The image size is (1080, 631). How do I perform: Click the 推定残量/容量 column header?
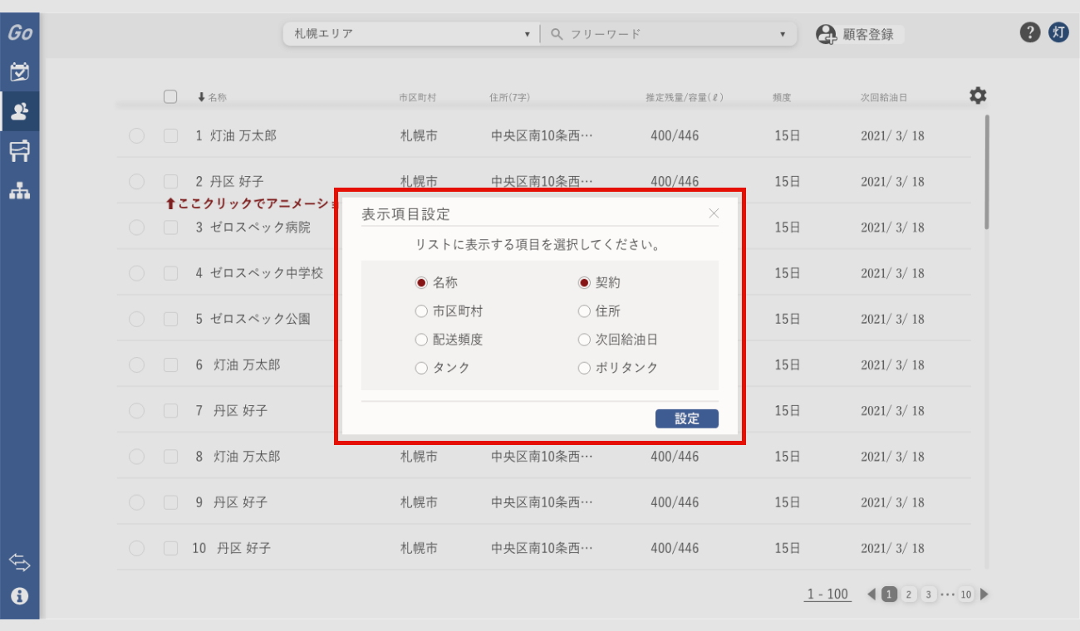pos(685,98)
